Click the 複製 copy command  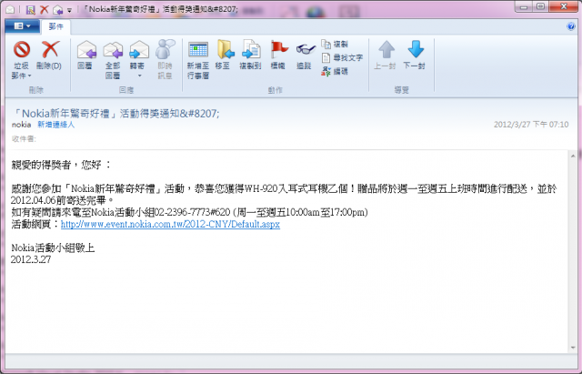click(x=335, y=45)
